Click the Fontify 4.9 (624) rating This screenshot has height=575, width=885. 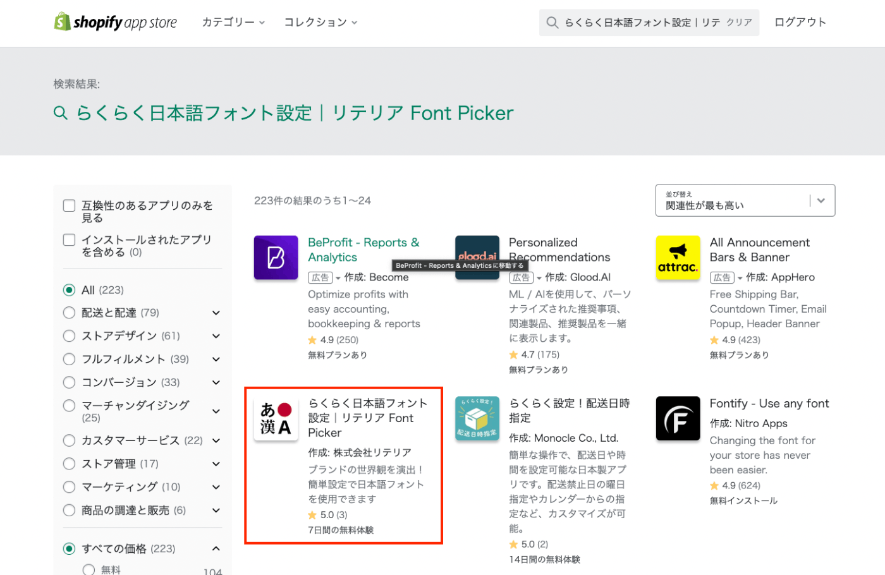[x=735, y=486]
